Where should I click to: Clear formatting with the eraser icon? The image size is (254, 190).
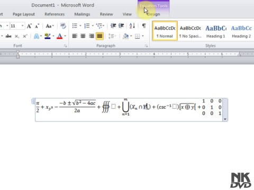tap(63, 26)
